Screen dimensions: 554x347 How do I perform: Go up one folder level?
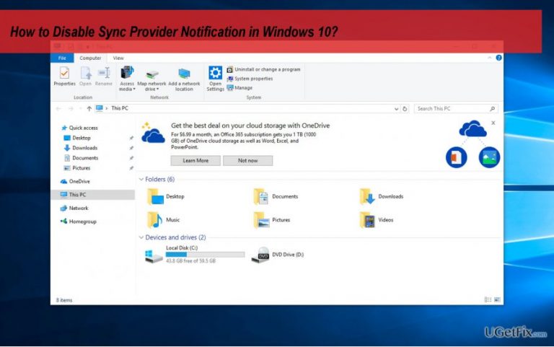(x=89, y=108)
